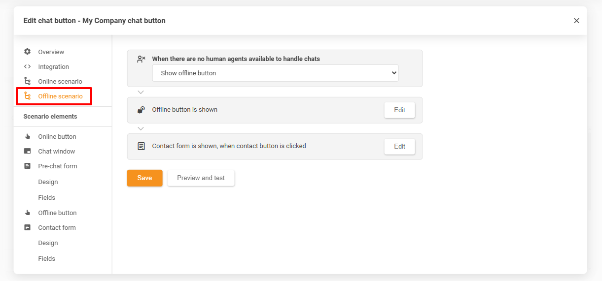Click the Pre-chat form icon
This screenshot has height=281, width=602.
pos(28,166)
